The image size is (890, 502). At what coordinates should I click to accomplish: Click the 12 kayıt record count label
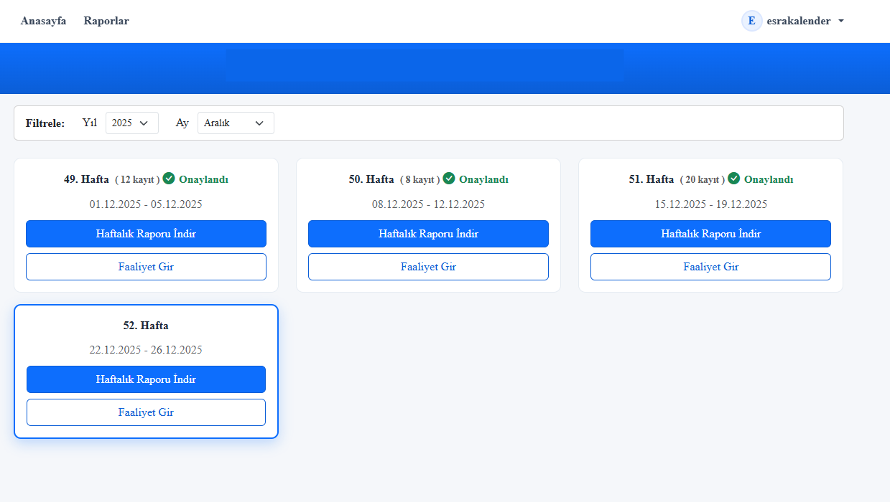point(137,179)
